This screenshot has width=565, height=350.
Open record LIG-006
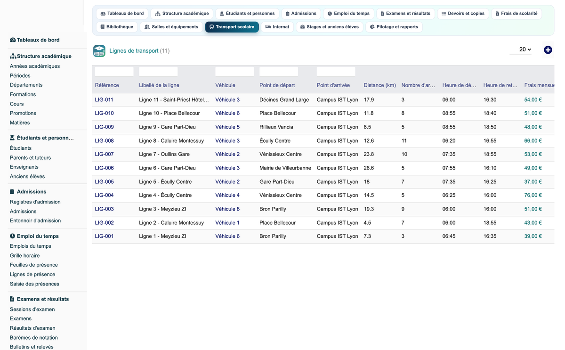tap(104, 168)
